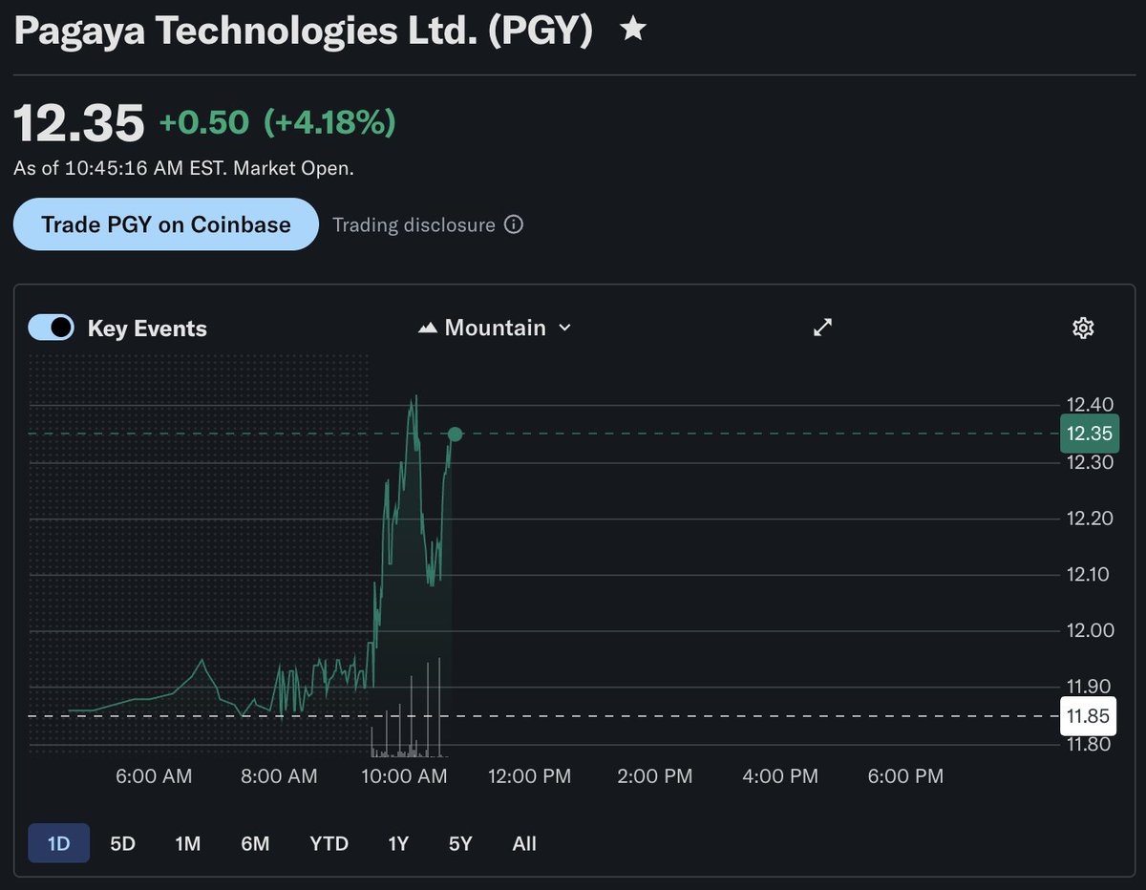The image size is (1146, 890).
Task: Click the market open timestamp line
Action: [x=183, y=168]
